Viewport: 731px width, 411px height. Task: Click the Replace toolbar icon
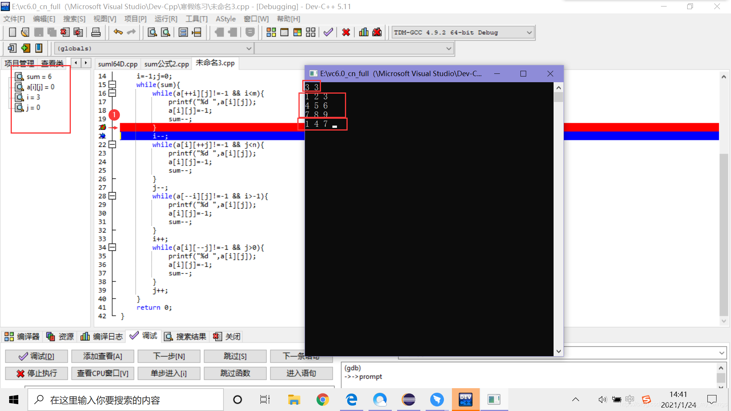[166, 32]
